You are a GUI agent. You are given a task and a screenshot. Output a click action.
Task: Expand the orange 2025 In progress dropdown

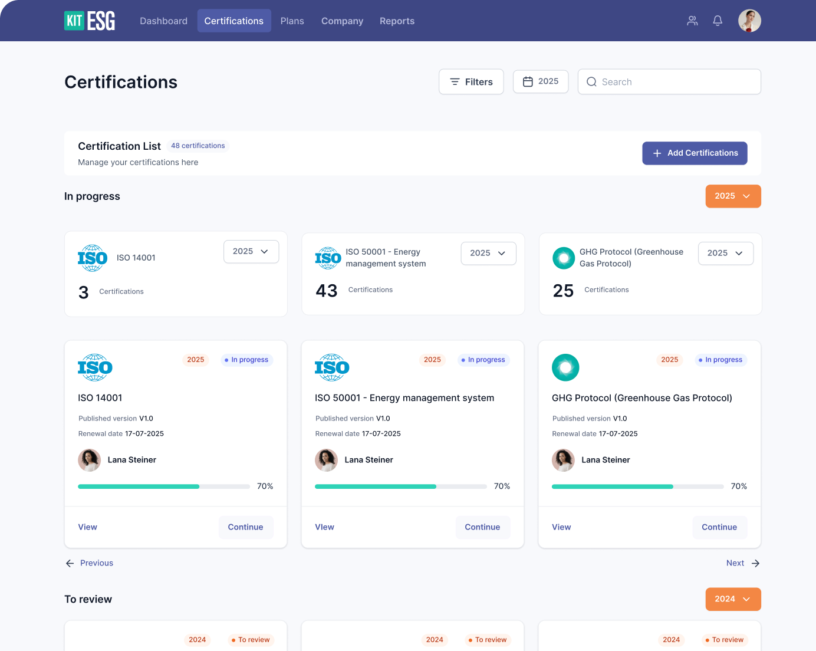733,196
